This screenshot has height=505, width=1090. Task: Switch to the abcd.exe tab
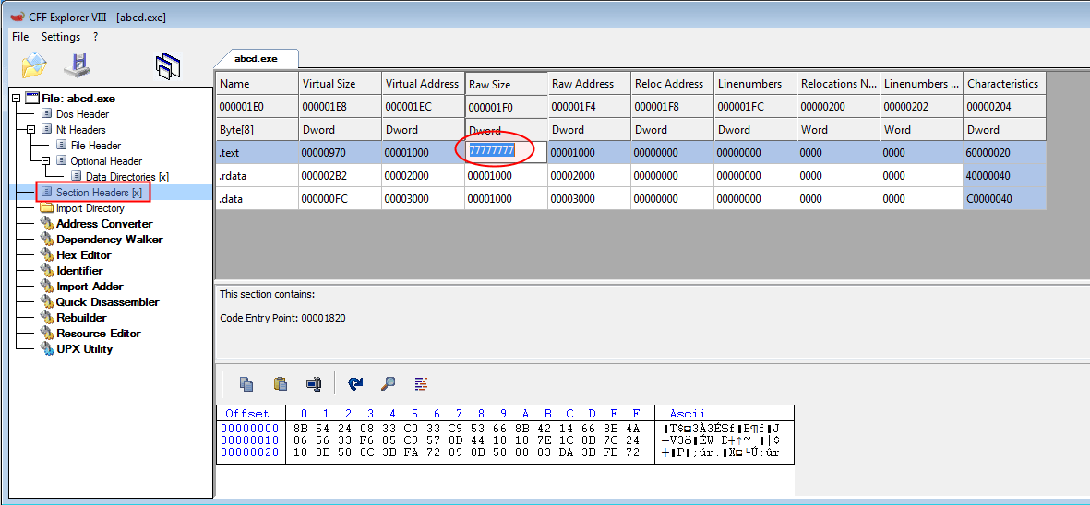click(x=256, y=58)
